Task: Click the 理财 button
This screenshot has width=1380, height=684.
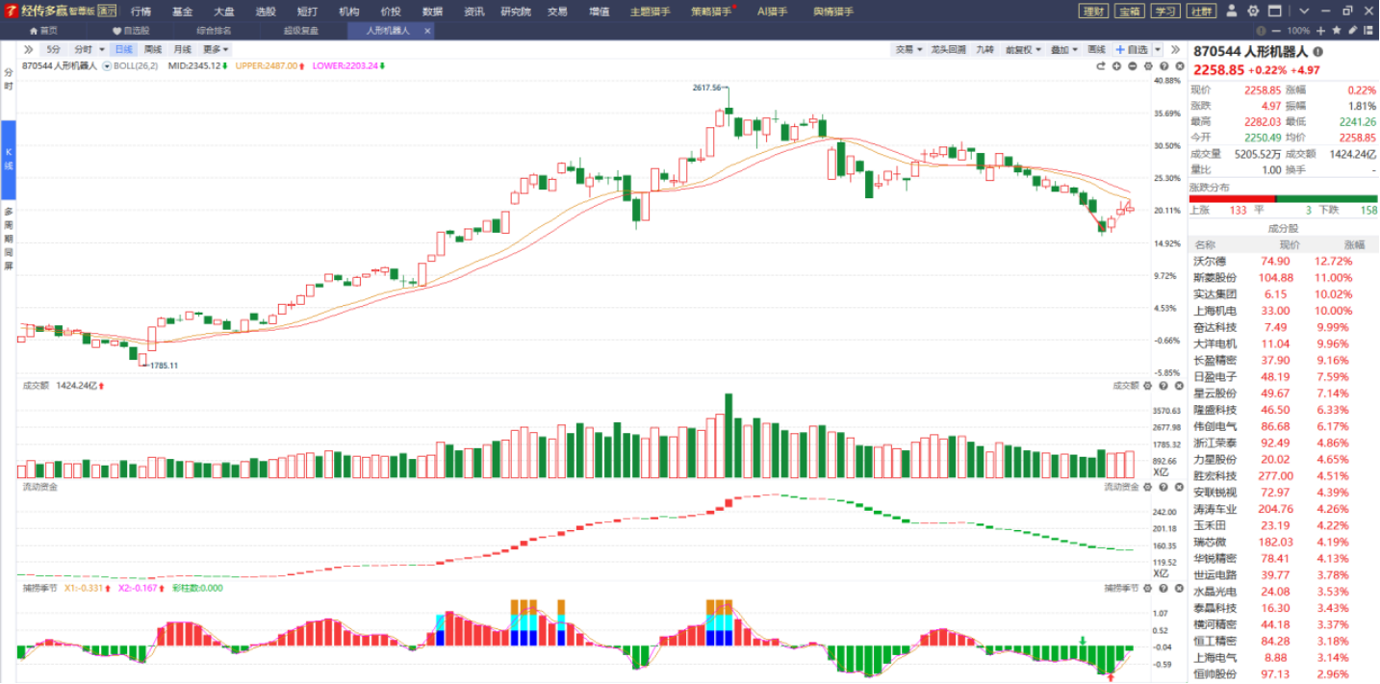Action: [1093, 12]
